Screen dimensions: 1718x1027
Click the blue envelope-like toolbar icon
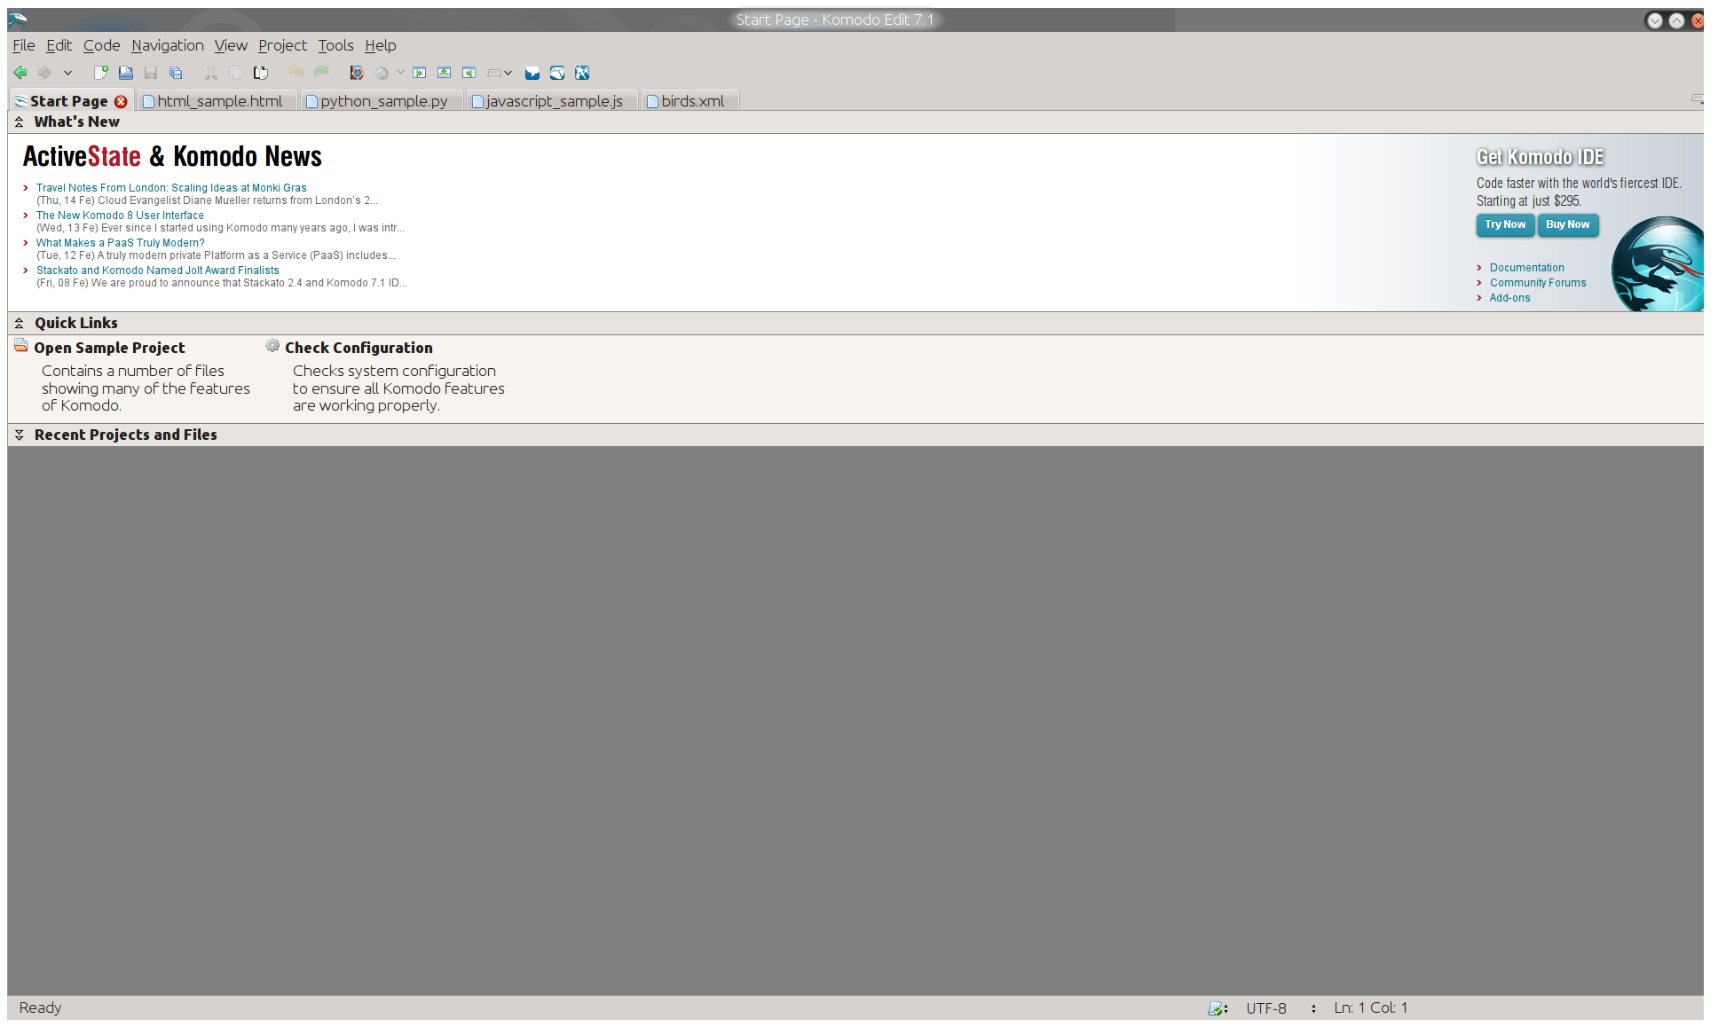pos(557,73)
